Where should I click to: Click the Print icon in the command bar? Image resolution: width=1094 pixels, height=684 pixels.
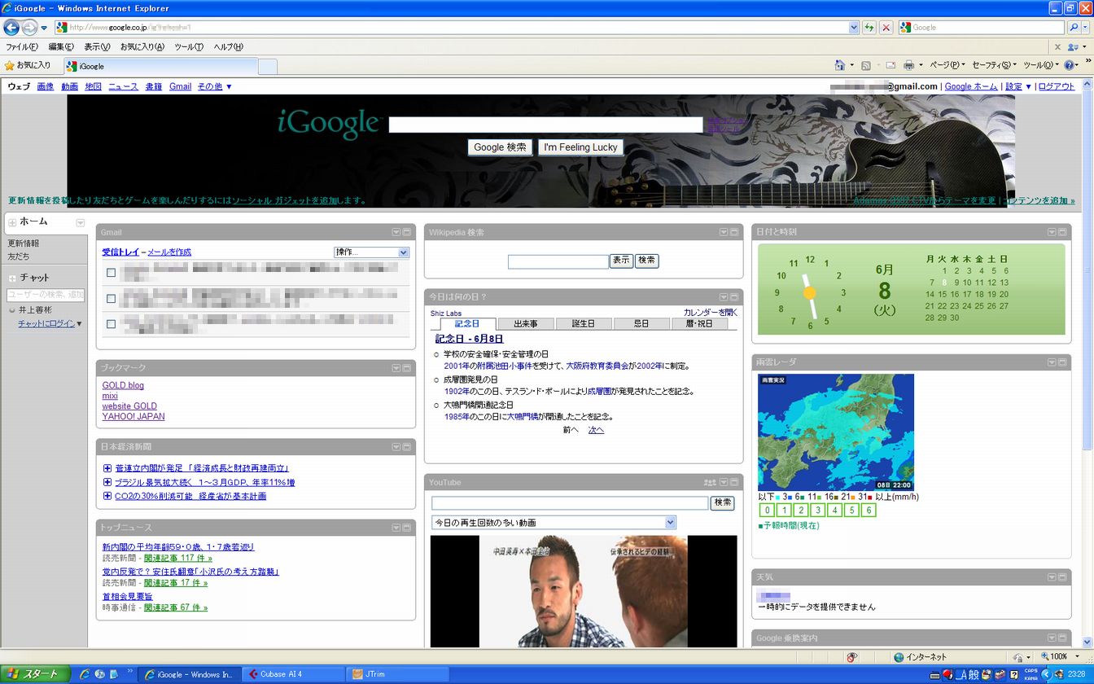coord(908,65)
